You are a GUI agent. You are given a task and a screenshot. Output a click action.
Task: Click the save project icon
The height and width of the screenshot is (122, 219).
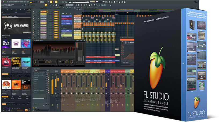119,2
